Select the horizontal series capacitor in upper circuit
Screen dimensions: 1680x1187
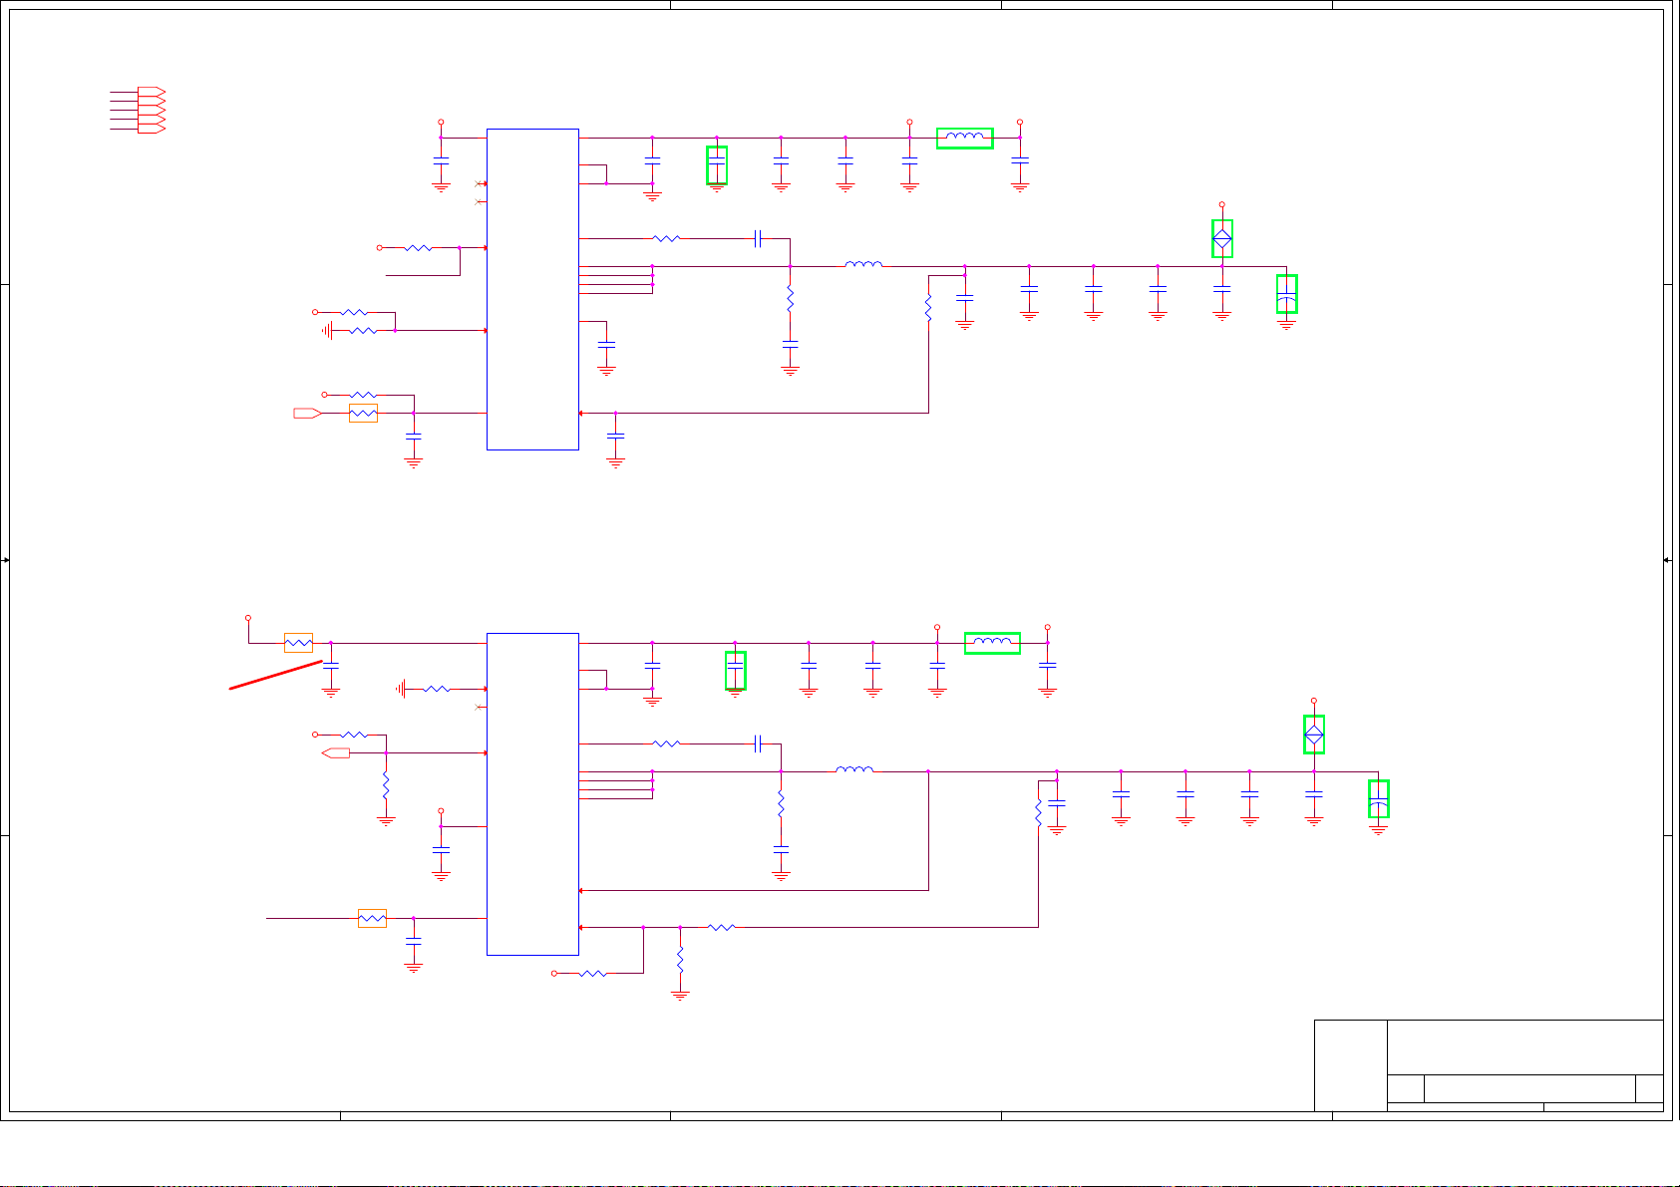[759, 239]
